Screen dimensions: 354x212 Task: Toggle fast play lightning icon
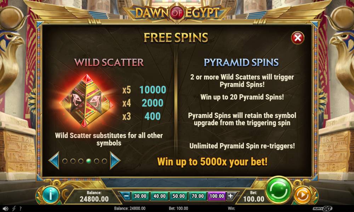(x=14, y=208)
